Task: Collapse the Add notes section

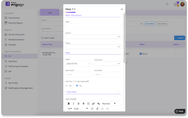Action: point(118,92)
